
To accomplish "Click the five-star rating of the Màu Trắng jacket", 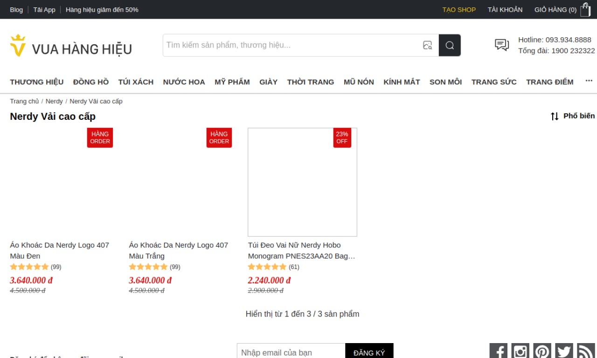I will tap(148, 267).
